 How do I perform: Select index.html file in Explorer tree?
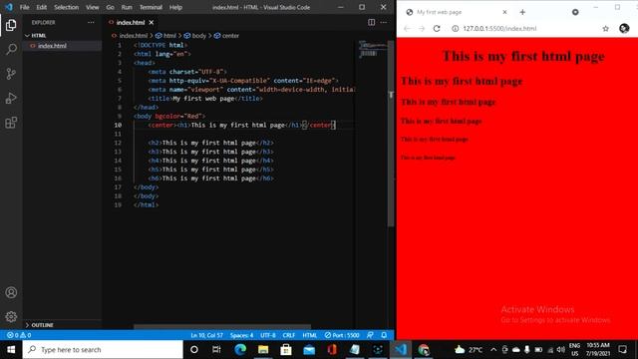coord(62,46)
